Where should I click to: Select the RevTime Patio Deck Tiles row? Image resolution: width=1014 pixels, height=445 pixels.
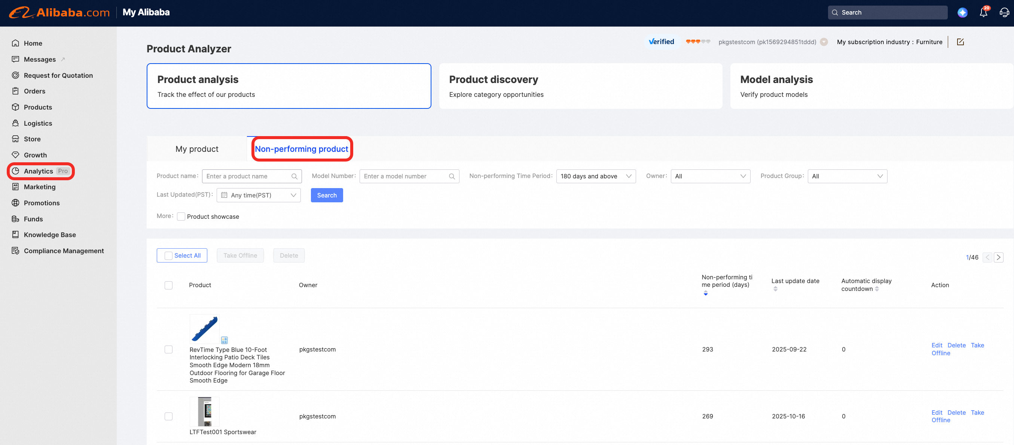click(x=168, y=349)
